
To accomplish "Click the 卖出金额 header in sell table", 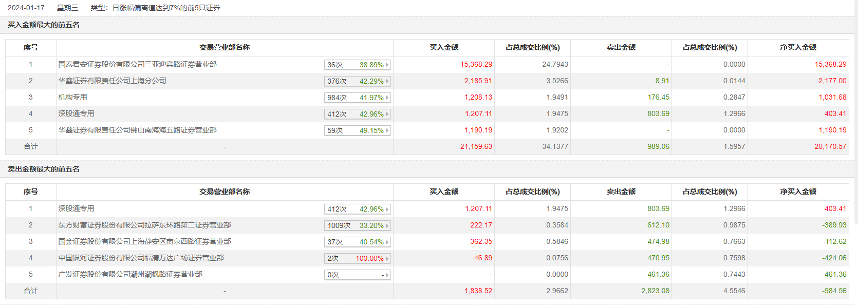I will pos(621,192).
